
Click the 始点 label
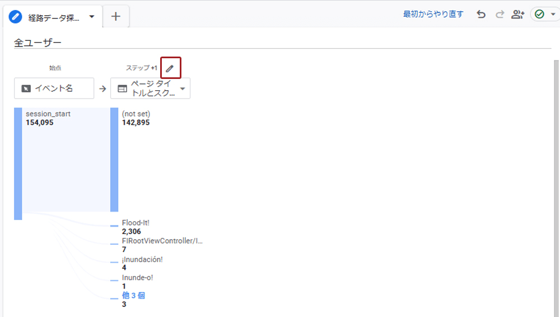pos(55,68)
